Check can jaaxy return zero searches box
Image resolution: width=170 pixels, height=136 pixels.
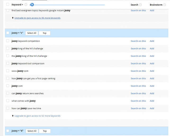(x=8, y=93)
